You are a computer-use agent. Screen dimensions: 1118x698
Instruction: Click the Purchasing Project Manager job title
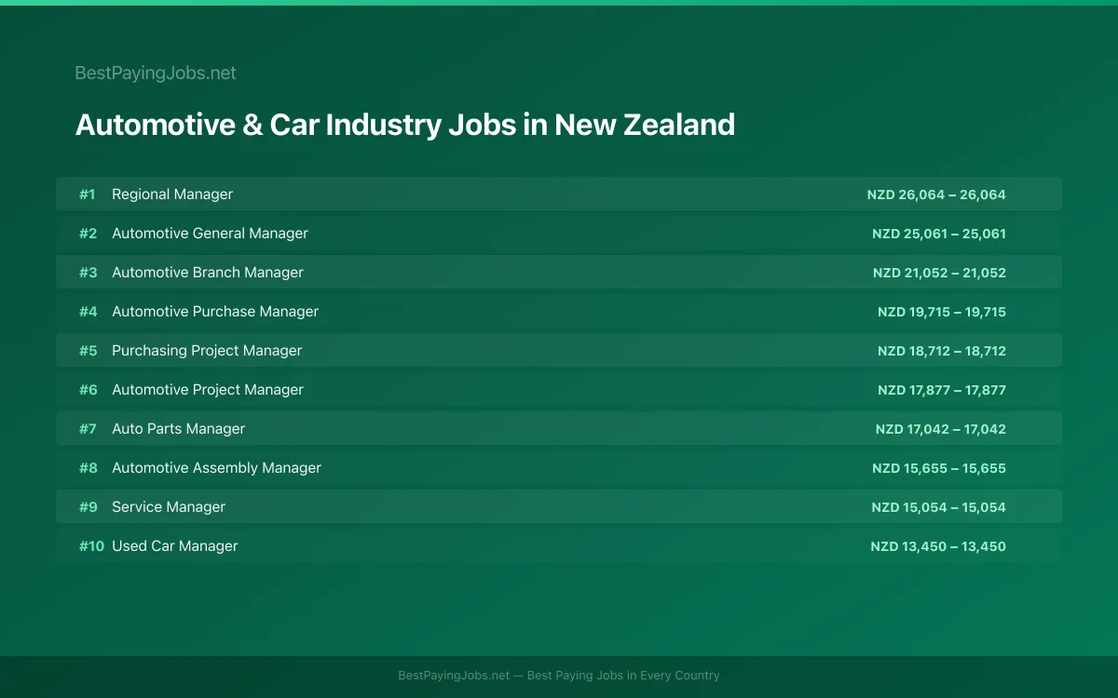pos(207,351)
